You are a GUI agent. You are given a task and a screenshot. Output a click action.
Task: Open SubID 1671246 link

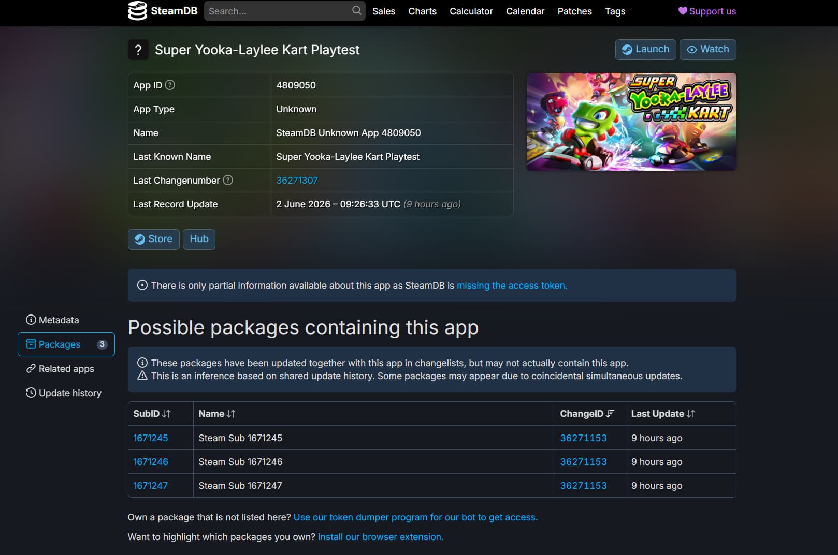[x=151, y=462]
